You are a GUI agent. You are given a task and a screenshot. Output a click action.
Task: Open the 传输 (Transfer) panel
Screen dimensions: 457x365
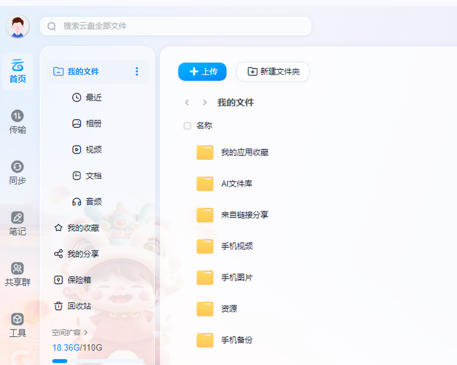[17, 122]
